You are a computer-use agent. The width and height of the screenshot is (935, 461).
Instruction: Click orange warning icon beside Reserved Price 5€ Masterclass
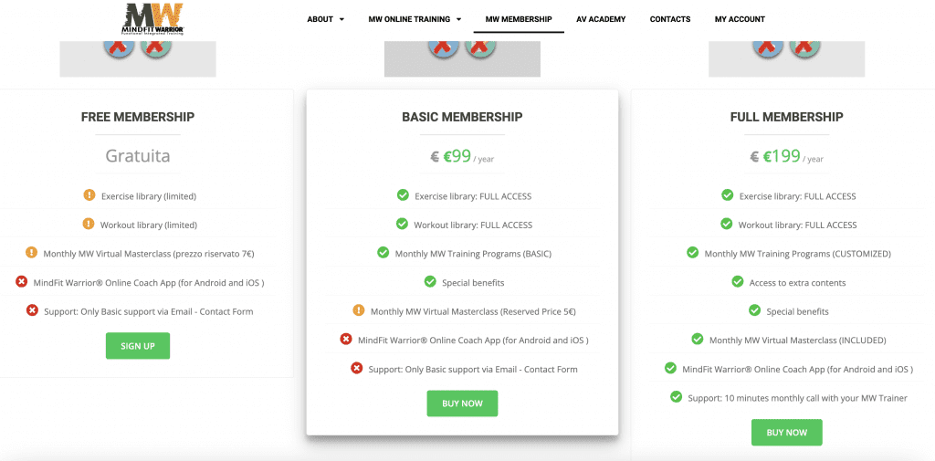click(358, 310)
